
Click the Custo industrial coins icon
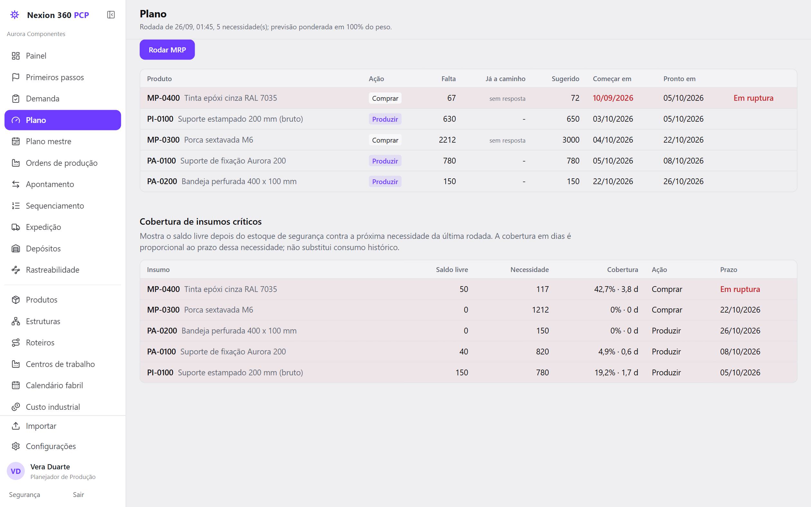click(16, 407)
